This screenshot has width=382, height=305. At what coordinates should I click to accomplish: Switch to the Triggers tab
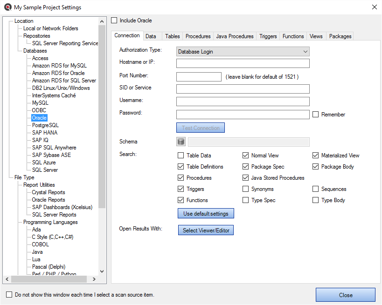click(268, 36)
